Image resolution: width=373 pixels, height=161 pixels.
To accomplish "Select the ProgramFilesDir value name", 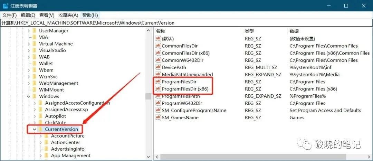I will click(179, 82).
